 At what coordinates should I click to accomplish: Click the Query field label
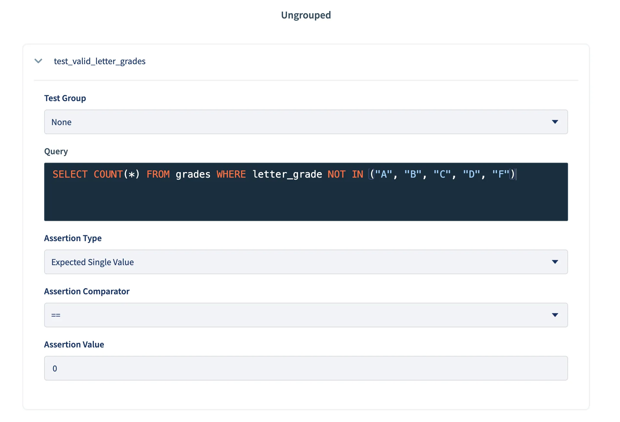56,151
